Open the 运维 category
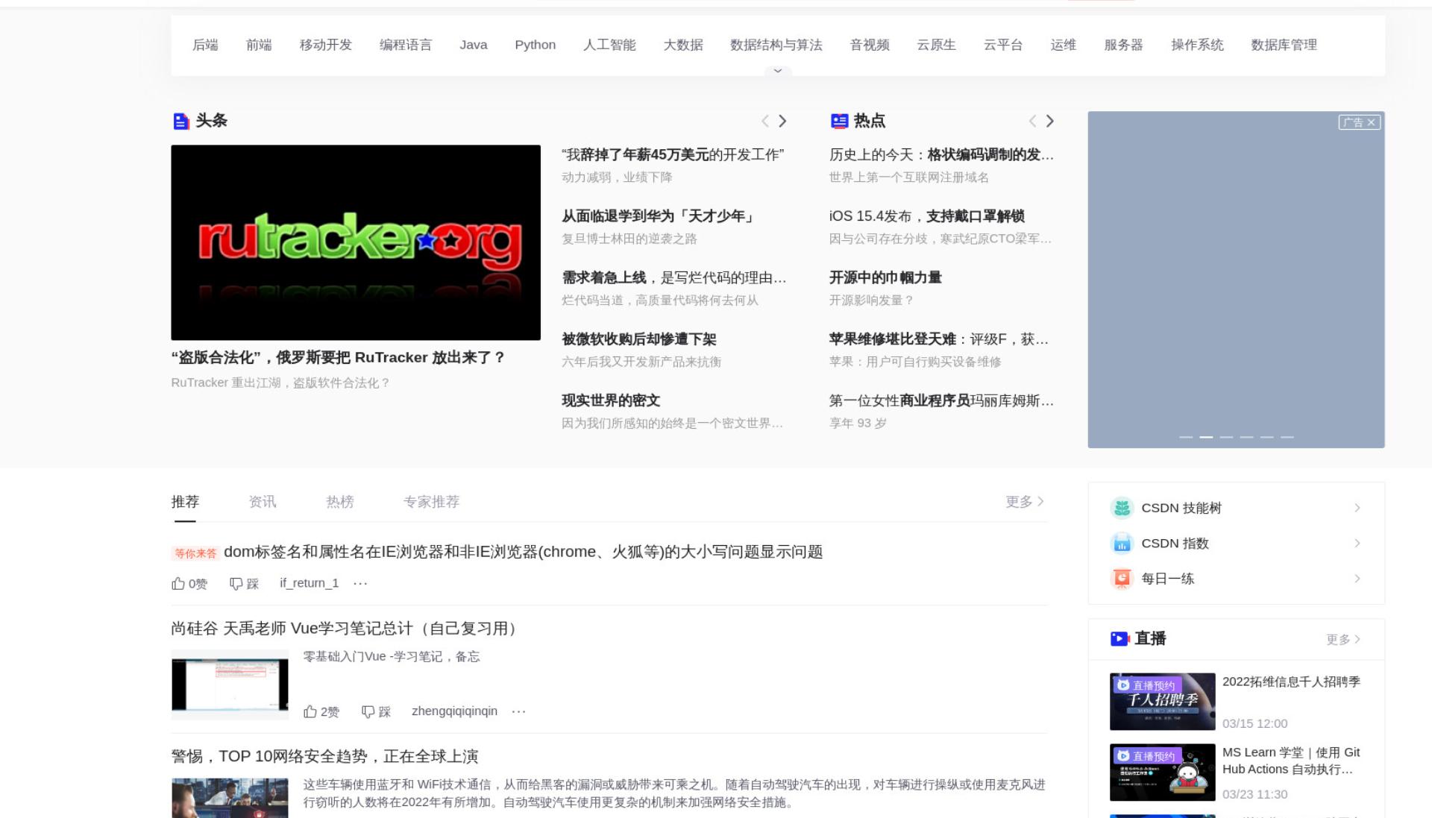Viewport: 1432px width, 818px height. click(1064, 45)
